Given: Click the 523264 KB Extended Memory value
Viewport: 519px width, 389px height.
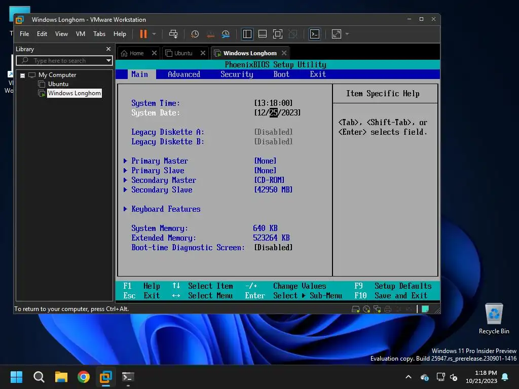Looking at the screenshot, I should 271,238.
